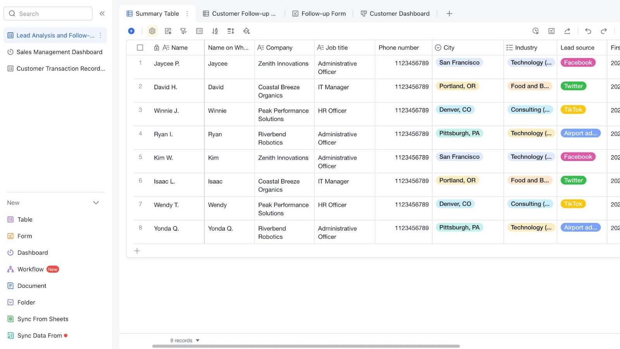This screenshot has height=349, width=620.
Task: Click the share icon near top right
Action: [567, 31]
